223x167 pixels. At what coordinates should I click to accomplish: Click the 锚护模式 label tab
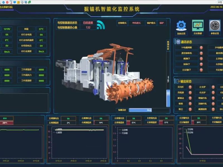tap(151, 23)
